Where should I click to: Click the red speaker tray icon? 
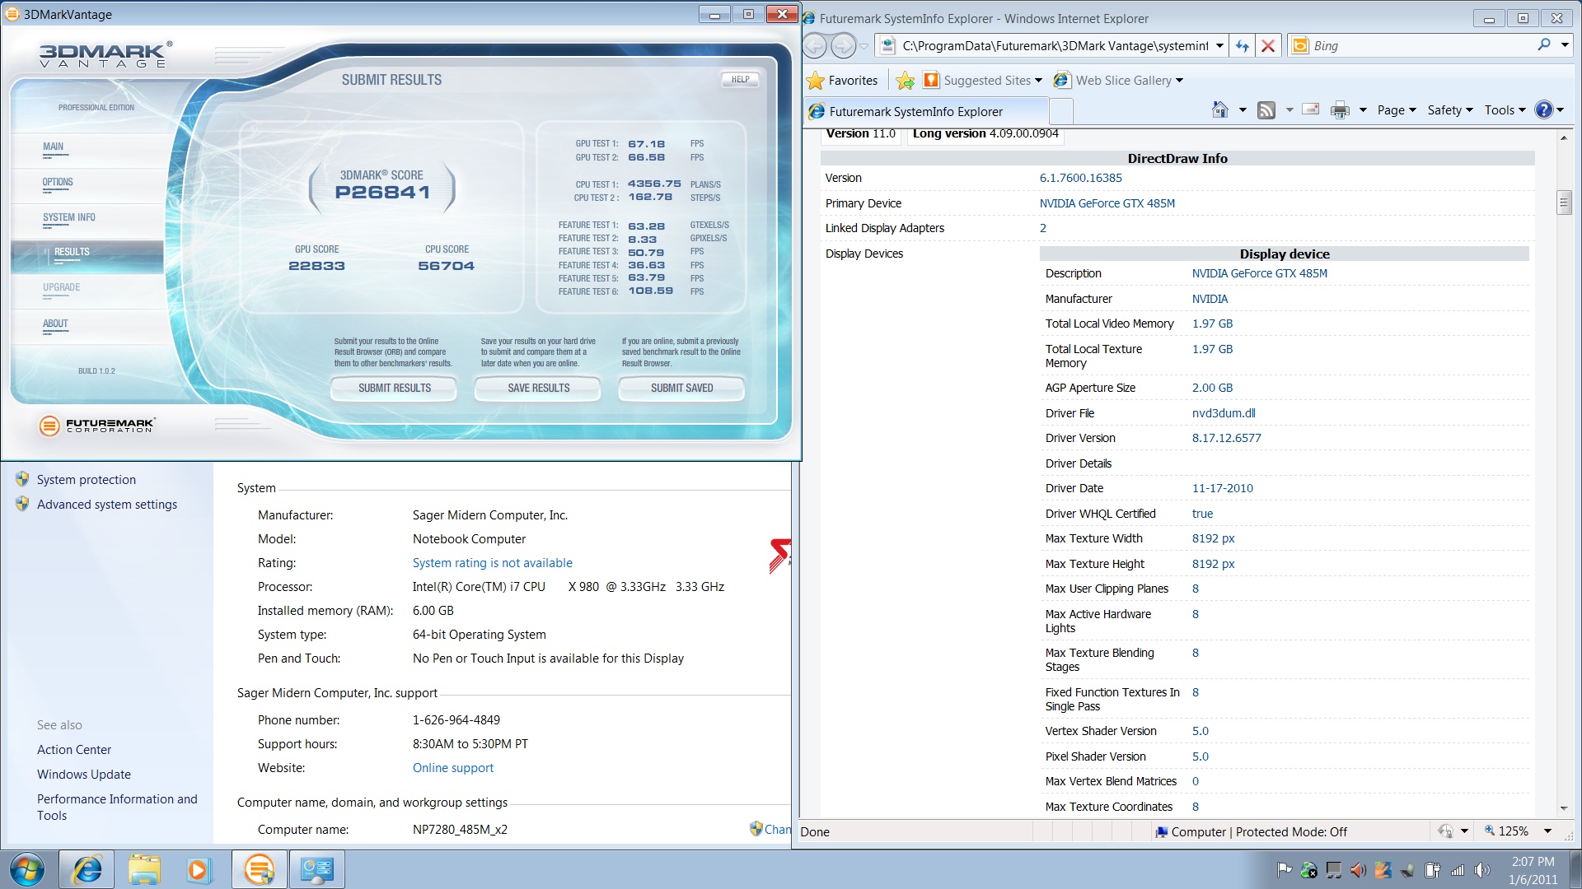(1359, 869)
